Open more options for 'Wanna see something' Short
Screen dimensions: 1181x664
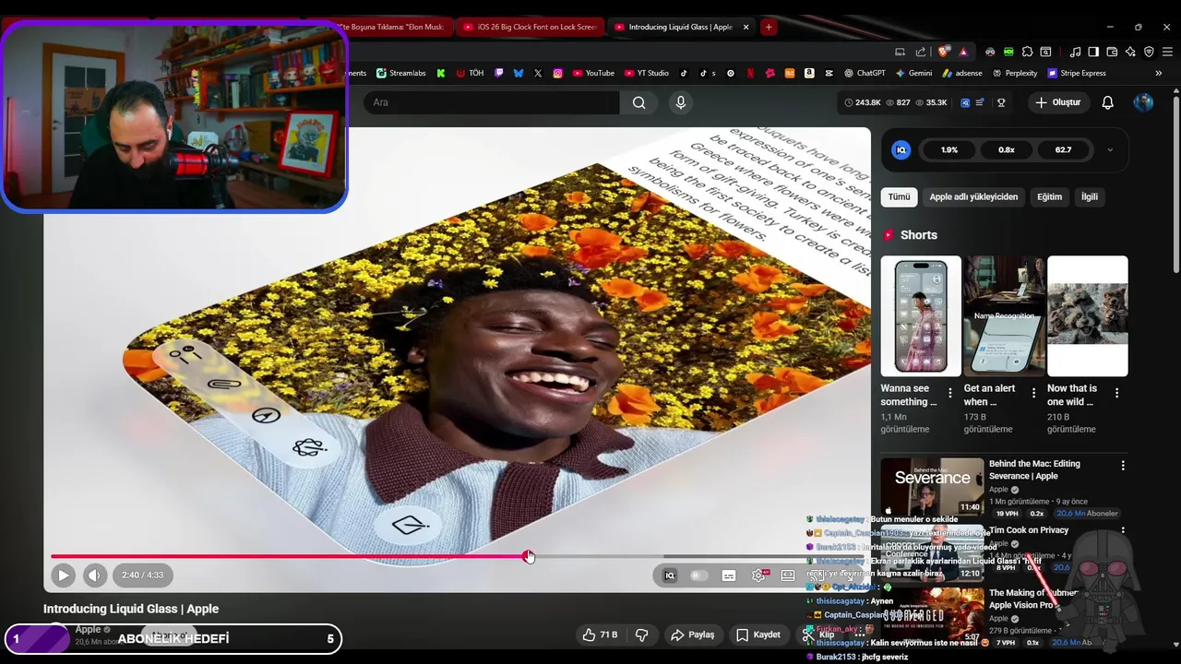(950, 393)
